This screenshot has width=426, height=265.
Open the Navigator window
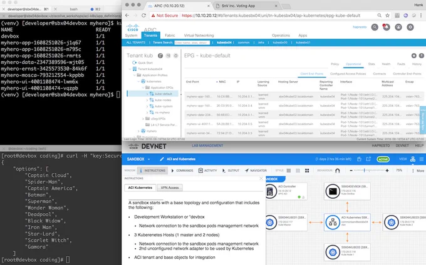(x=256, y=171)
